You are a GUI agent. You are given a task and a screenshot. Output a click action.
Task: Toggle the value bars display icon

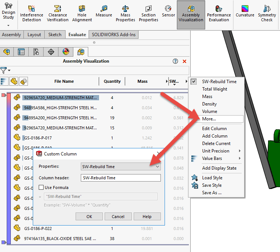(x=4, y=81)
